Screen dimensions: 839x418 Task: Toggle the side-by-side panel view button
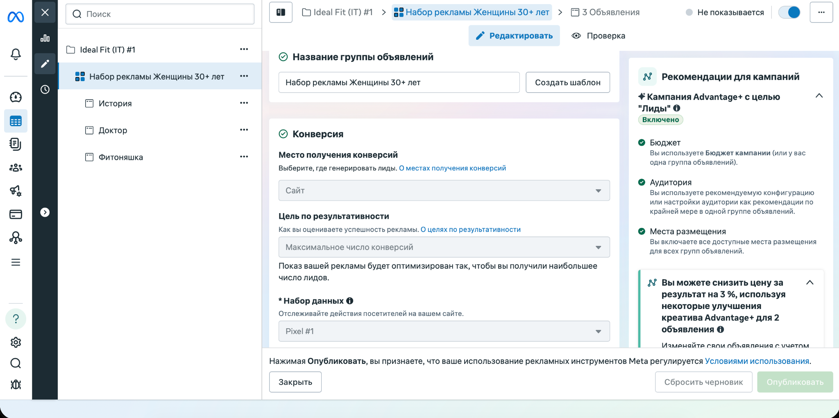pos(281,12)
